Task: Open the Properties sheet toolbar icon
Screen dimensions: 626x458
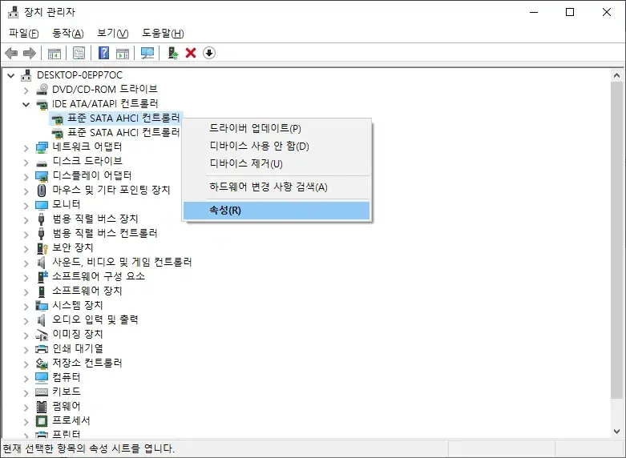Action: [79, 53]
